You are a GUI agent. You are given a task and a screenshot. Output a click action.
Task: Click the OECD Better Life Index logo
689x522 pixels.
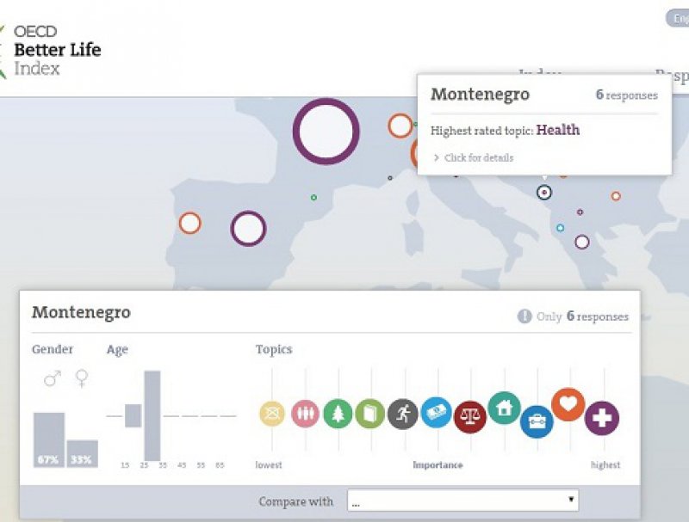point(52,49)
